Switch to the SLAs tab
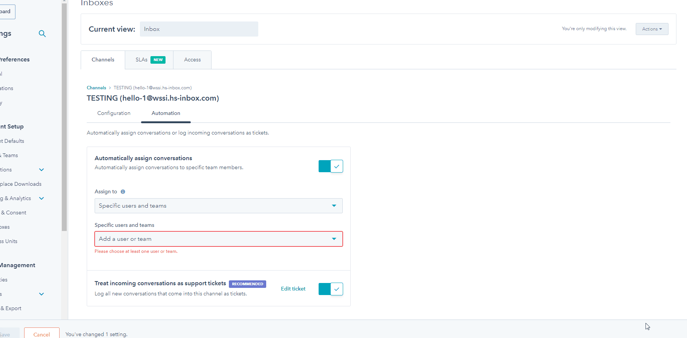Screen dimensions: 687x338 [149, 60]
